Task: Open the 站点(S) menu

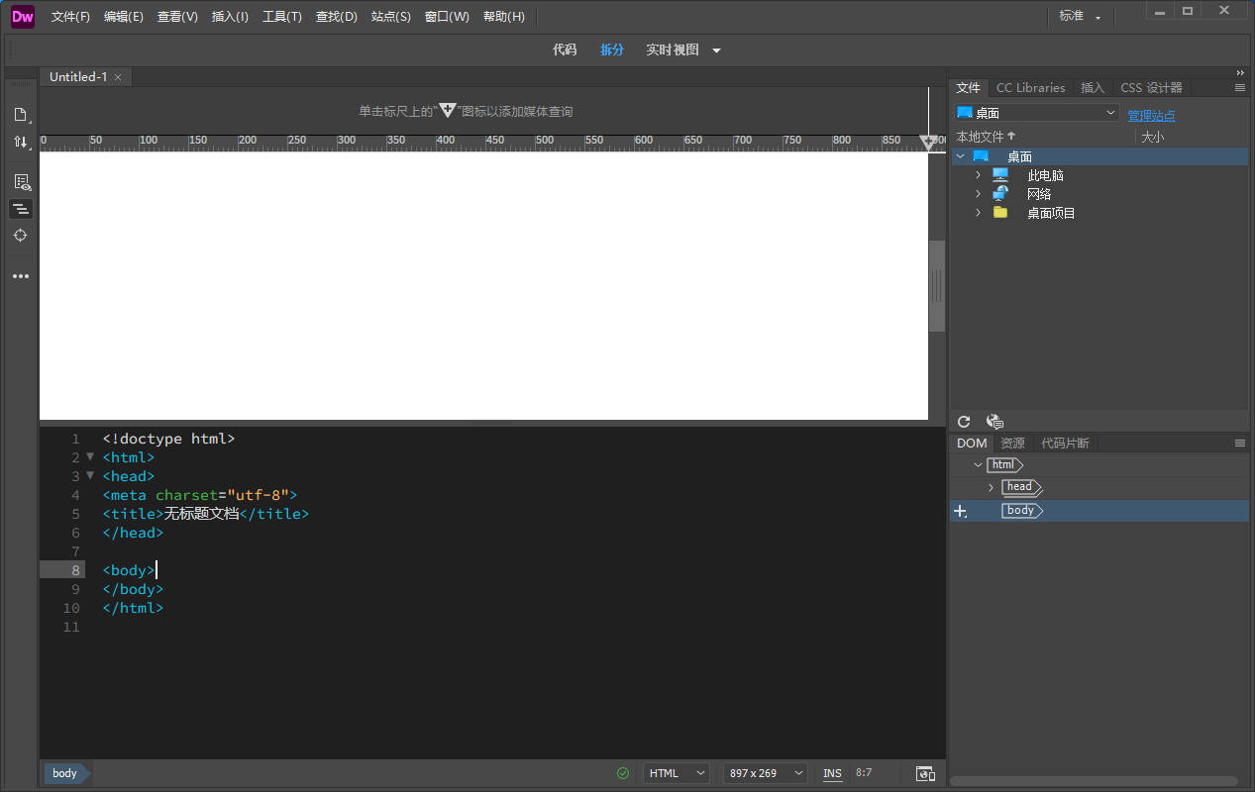Action: click(x=390, y=17)
